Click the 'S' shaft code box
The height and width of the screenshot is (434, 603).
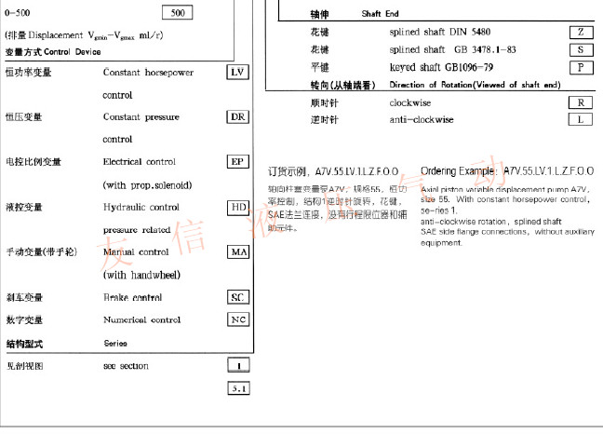(581, 49)
